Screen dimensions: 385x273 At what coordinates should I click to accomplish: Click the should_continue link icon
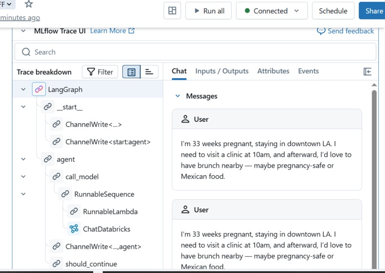pyautogui.click(x=56, y=263)
